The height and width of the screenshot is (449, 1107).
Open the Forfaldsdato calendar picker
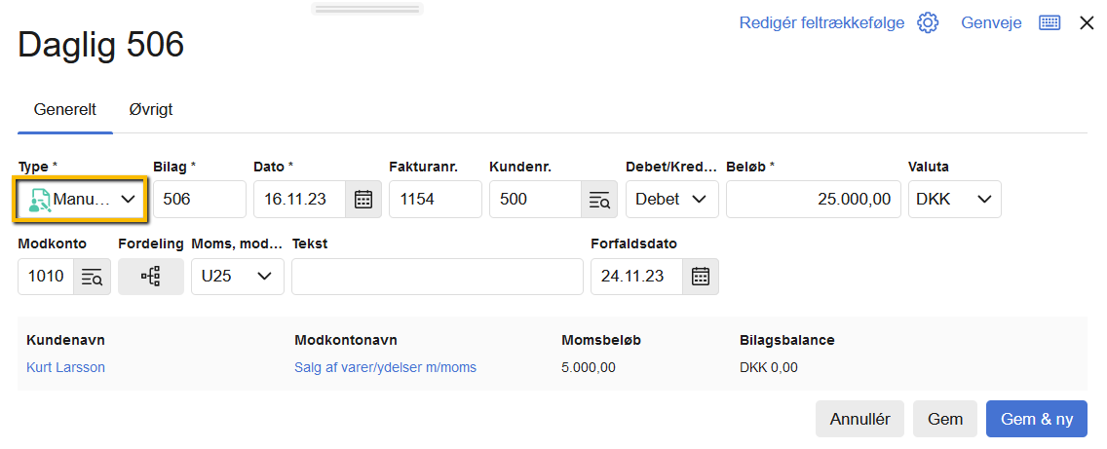point(700,277)
